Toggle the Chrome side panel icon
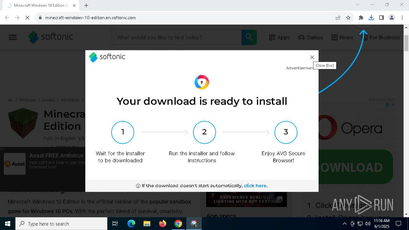The height and width of the screenshot is (230, 409). click(x=381, y=18)
